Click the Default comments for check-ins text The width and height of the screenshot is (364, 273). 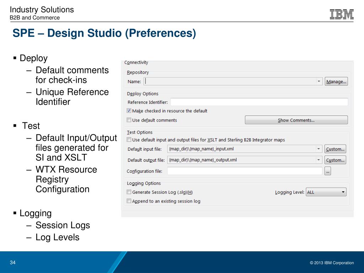(x=72, y=75)
